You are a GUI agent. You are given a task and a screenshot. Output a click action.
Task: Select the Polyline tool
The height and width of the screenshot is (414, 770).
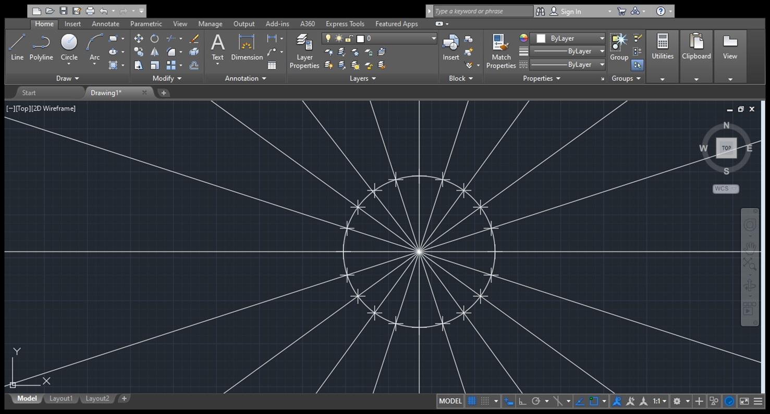coord(41,47)
